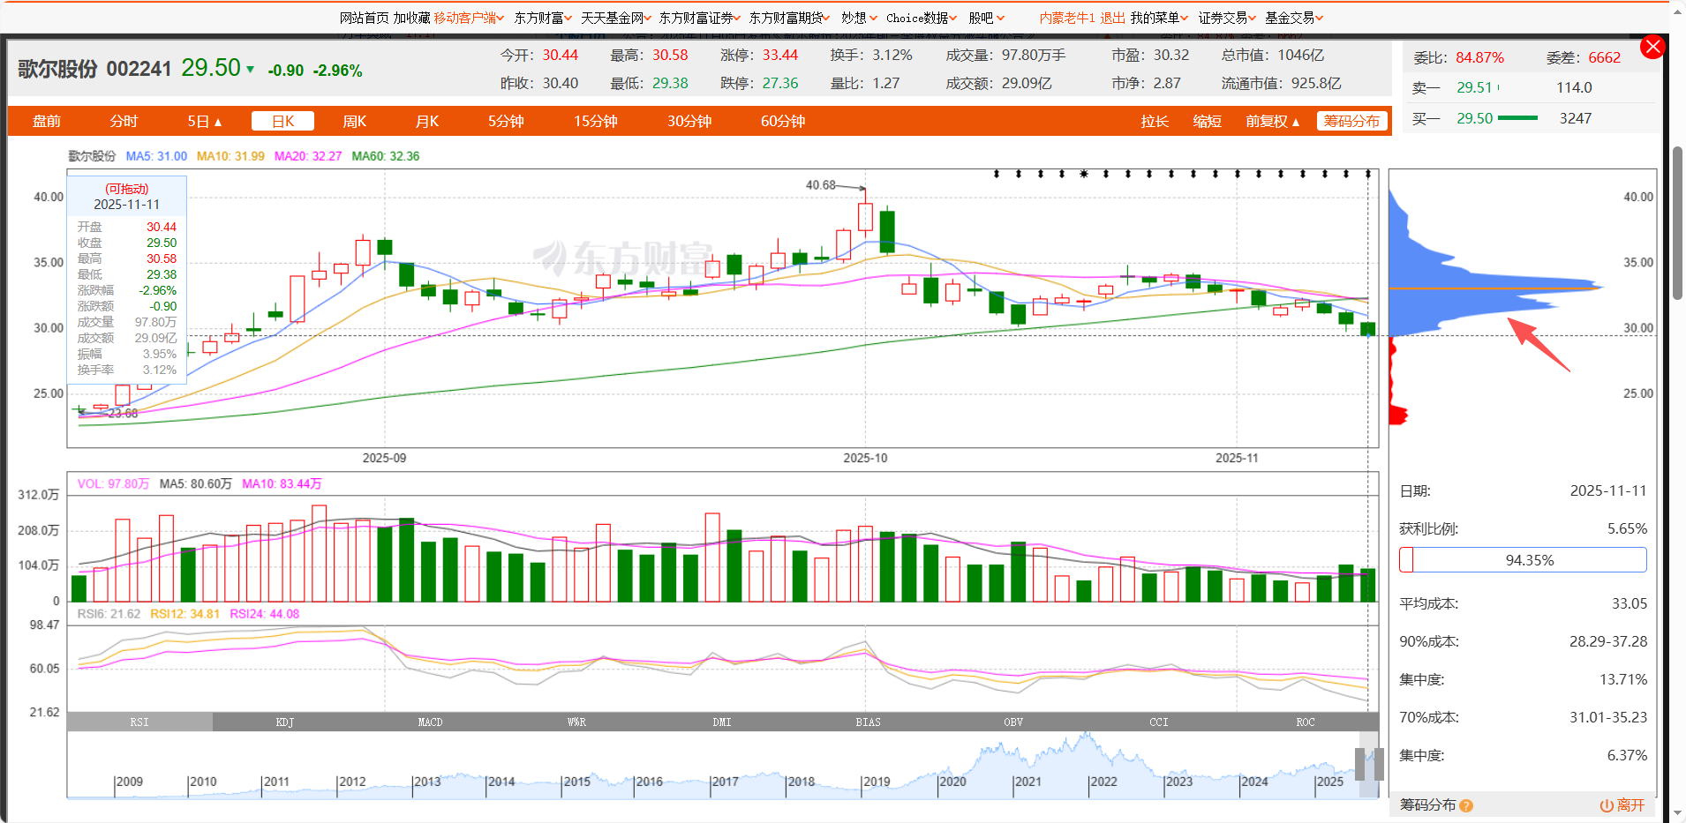
Task: Click the 94.35% profit ratio bar
Action: pyautogui.click(x=1523, y=560)
